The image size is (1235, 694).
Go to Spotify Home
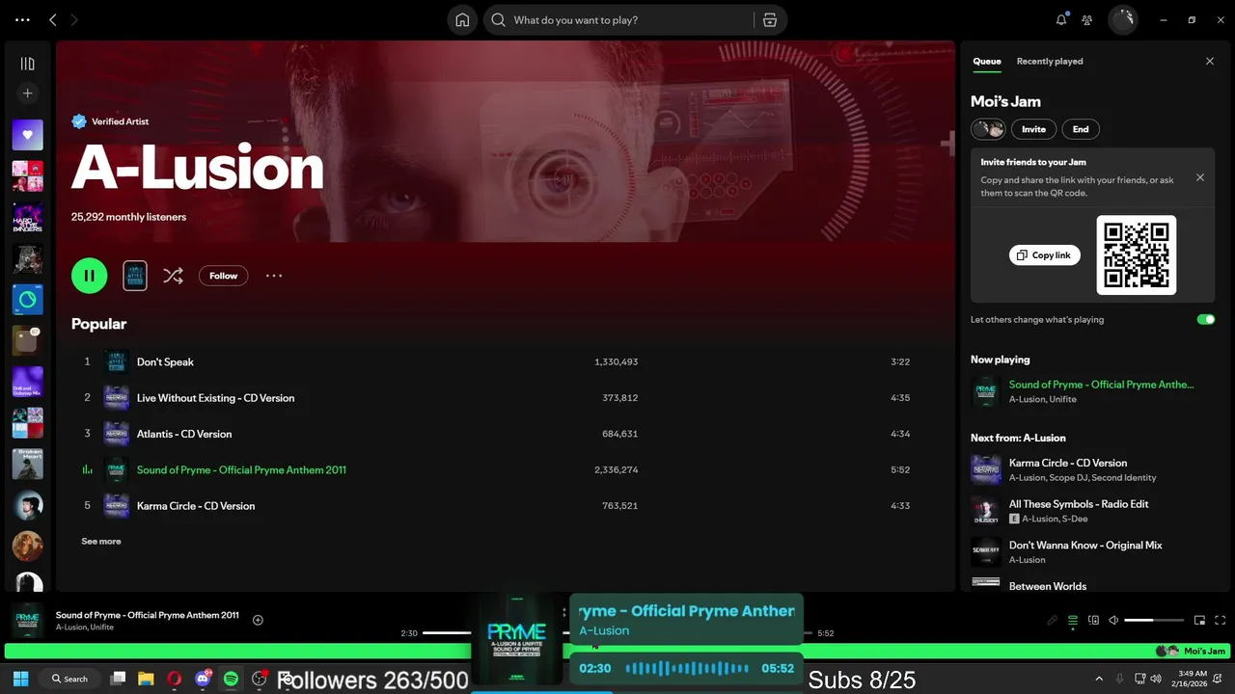pos(462,20)
